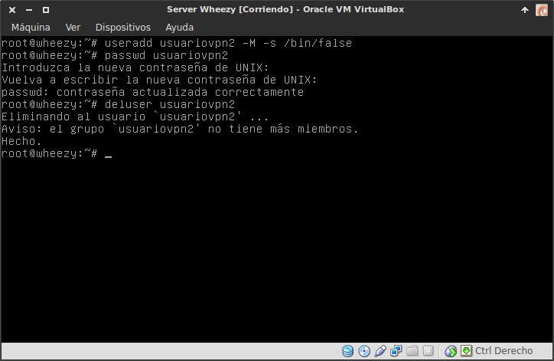The height and width of the screenshot is (361, 554).
Task: Click the mouse integration indicator icon
Action: click(x=451, y=352)
